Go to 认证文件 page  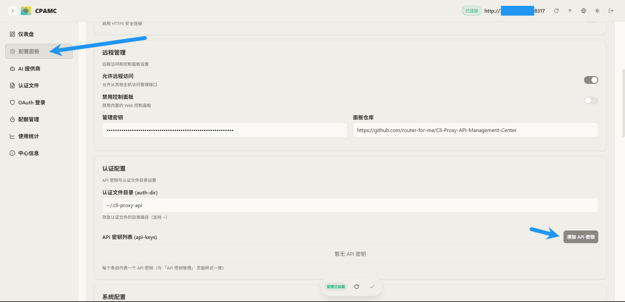click(x=28, y=85)
